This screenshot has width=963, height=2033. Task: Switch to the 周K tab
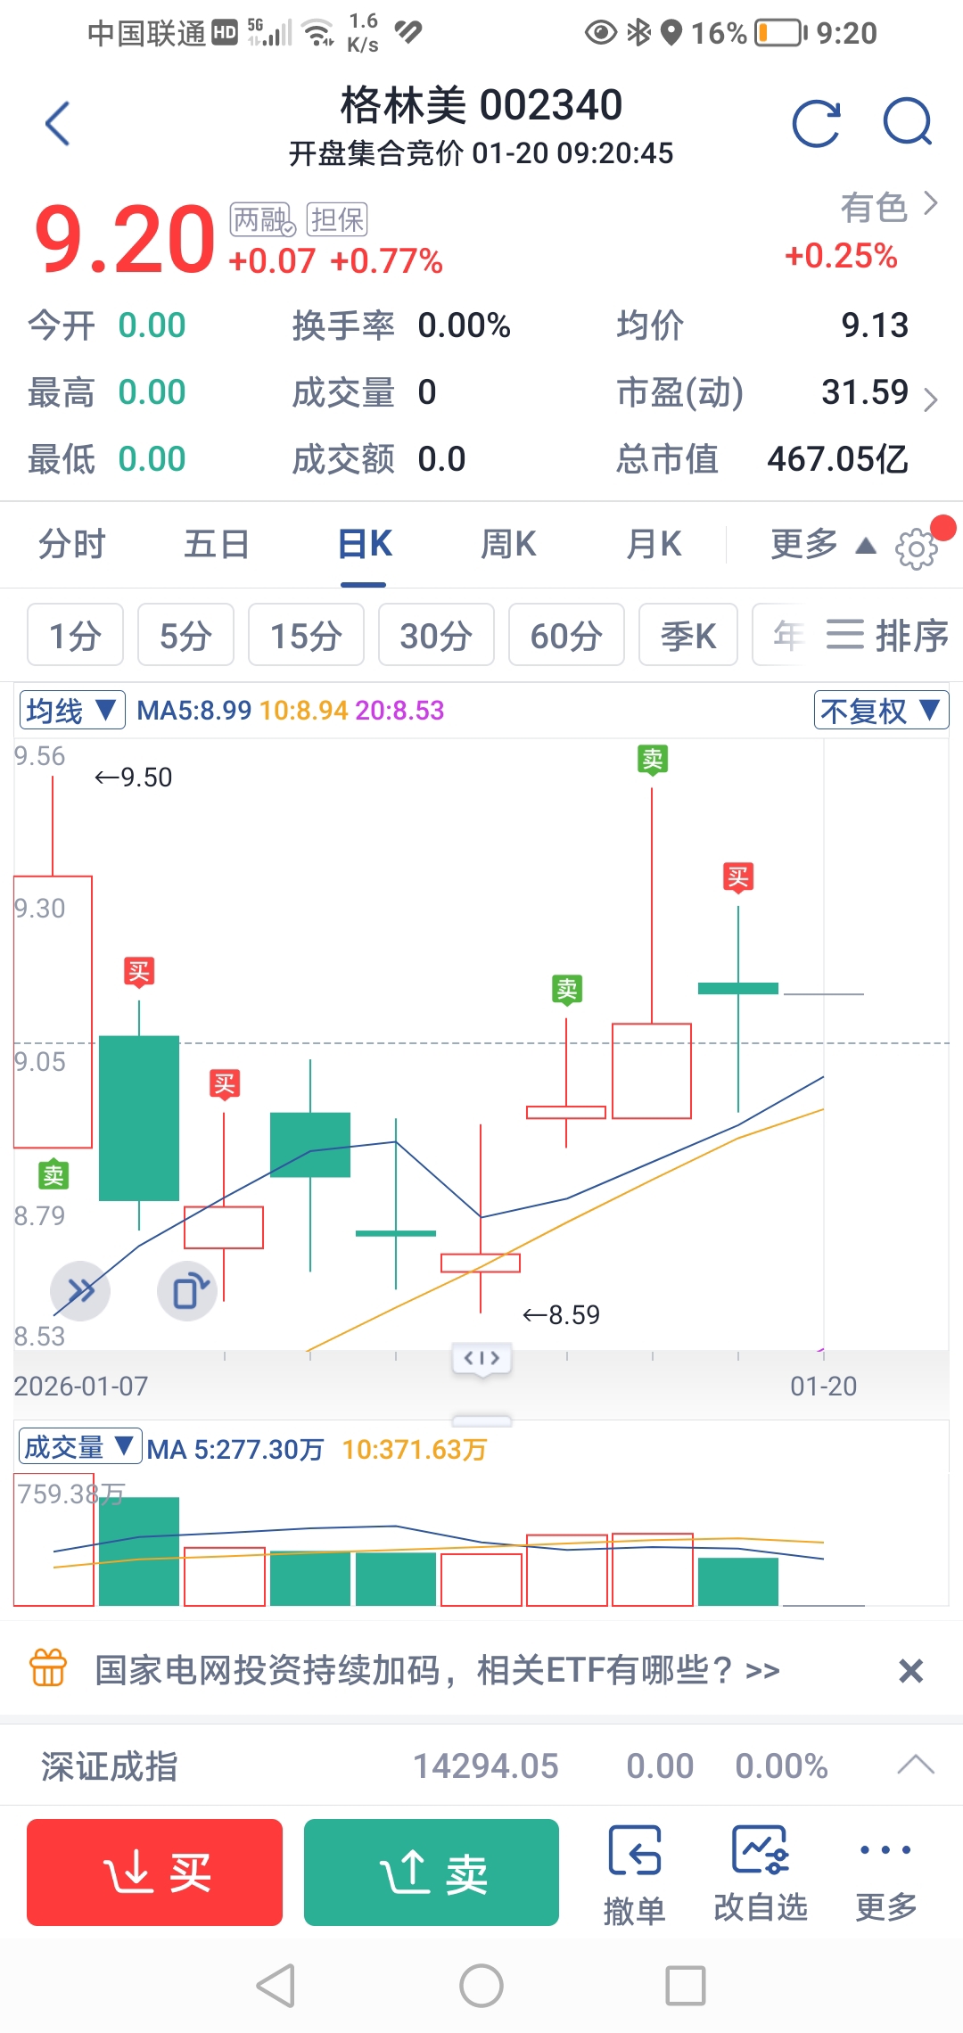coord(508,544)
